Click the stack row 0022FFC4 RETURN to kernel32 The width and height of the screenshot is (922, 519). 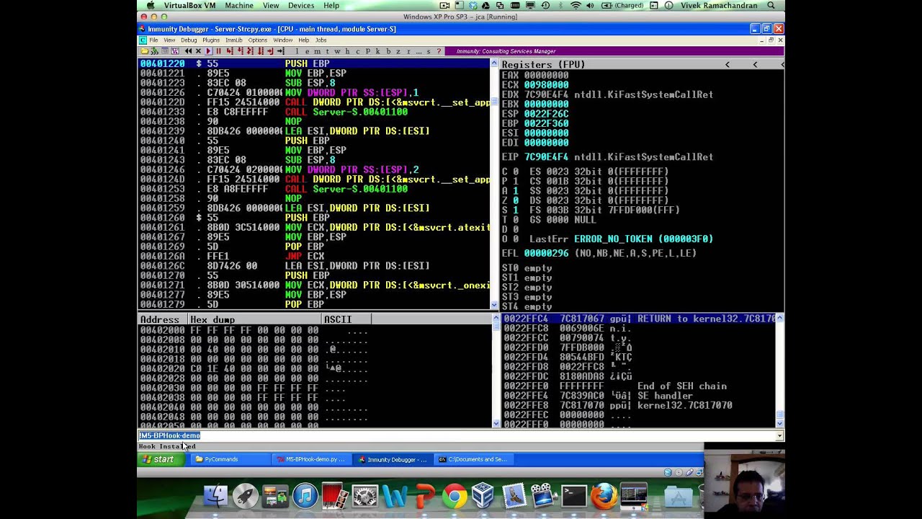pos(639,319)
